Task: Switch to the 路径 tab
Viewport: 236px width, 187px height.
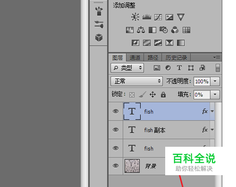Action: click(x=153, y=58)
